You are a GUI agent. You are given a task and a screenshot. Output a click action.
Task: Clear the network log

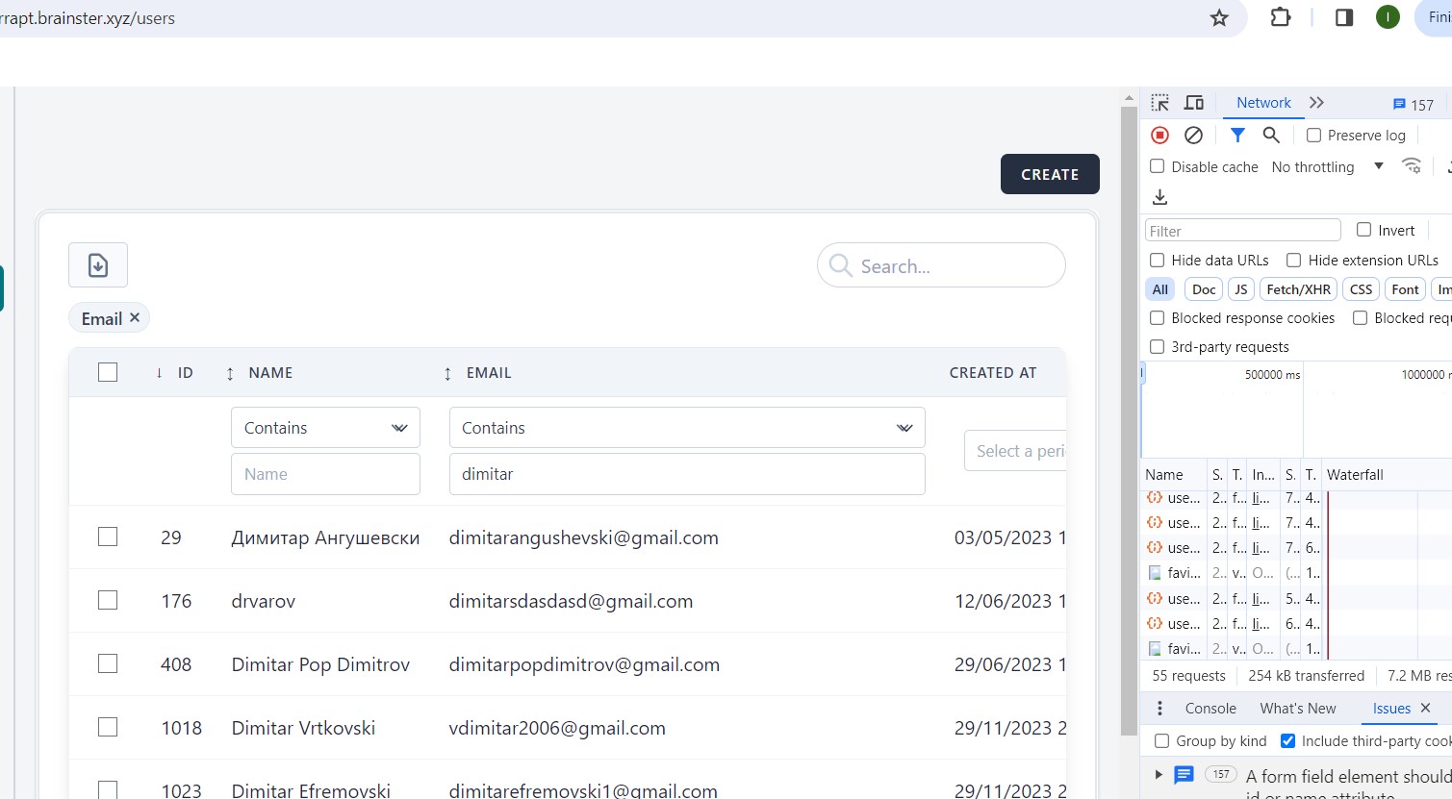1193,136
